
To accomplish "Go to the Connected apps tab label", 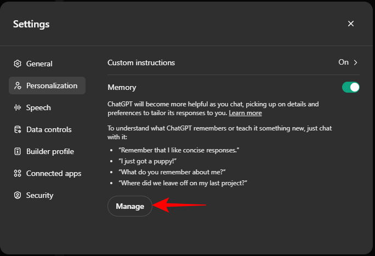I will 54,173.
